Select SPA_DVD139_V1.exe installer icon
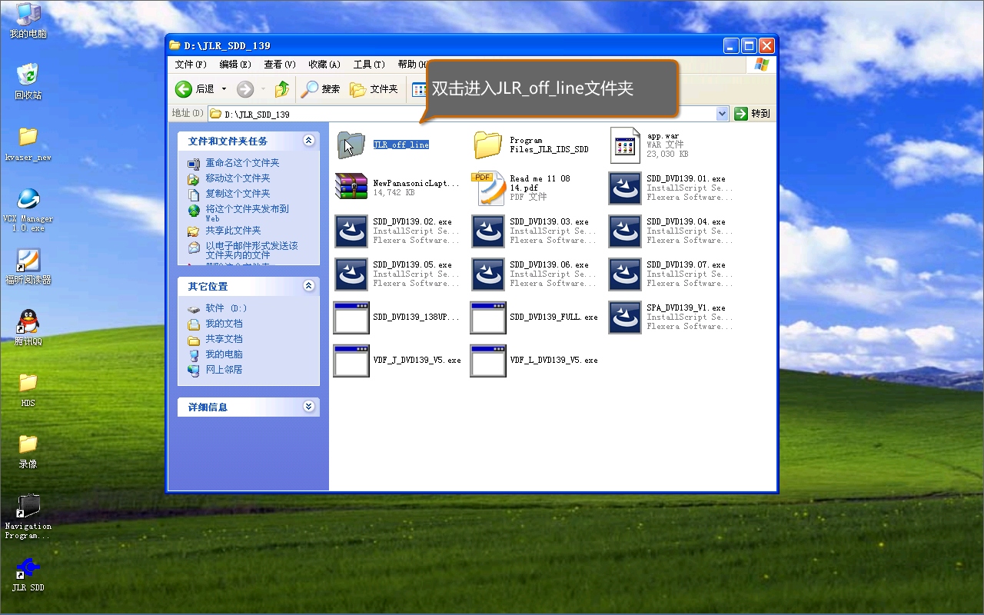Screen dimensions: 984x615 click(625, 317)
